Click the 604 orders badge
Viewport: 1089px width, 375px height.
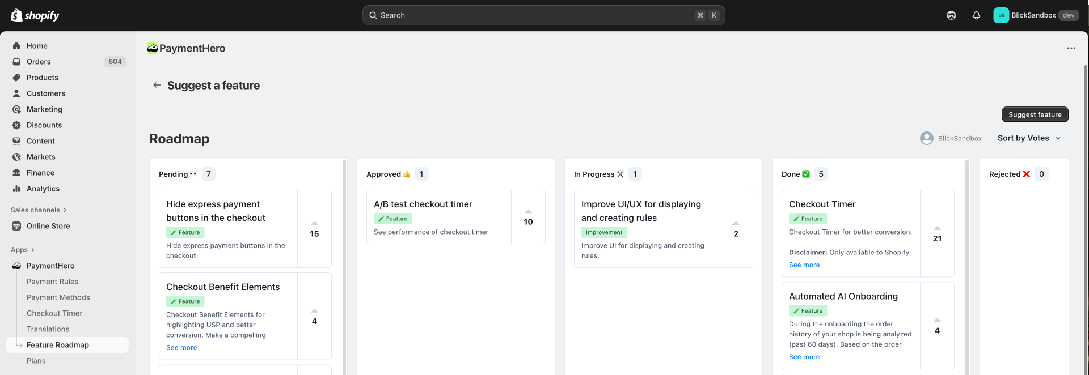tap(115, 62)
